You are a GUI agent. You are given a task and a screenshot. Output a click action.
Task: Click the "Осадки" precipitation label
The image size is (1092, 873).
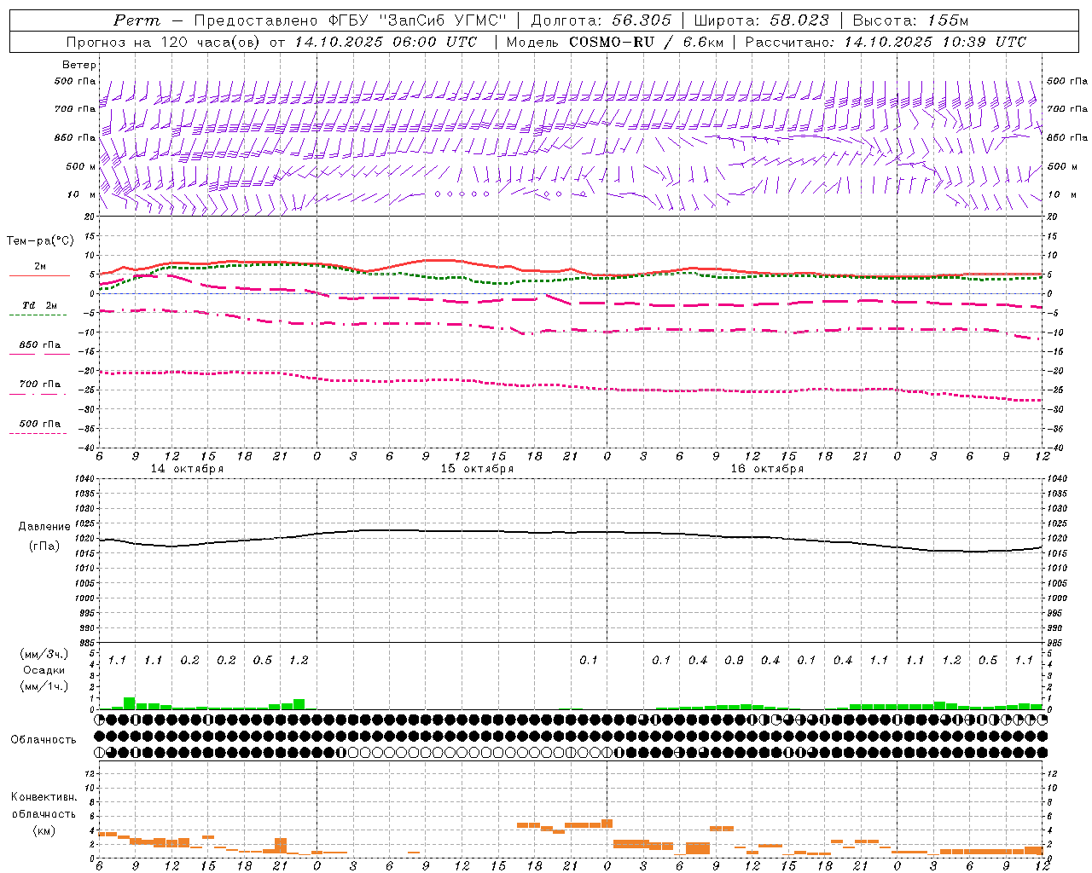44,670
